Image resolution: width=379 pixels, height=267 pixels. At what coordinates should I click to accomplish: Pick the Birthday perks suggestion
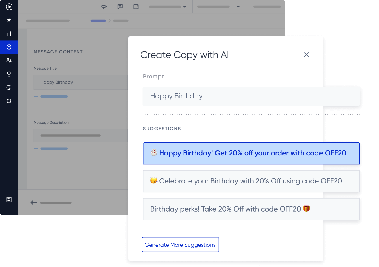click(x=251, y=209)
